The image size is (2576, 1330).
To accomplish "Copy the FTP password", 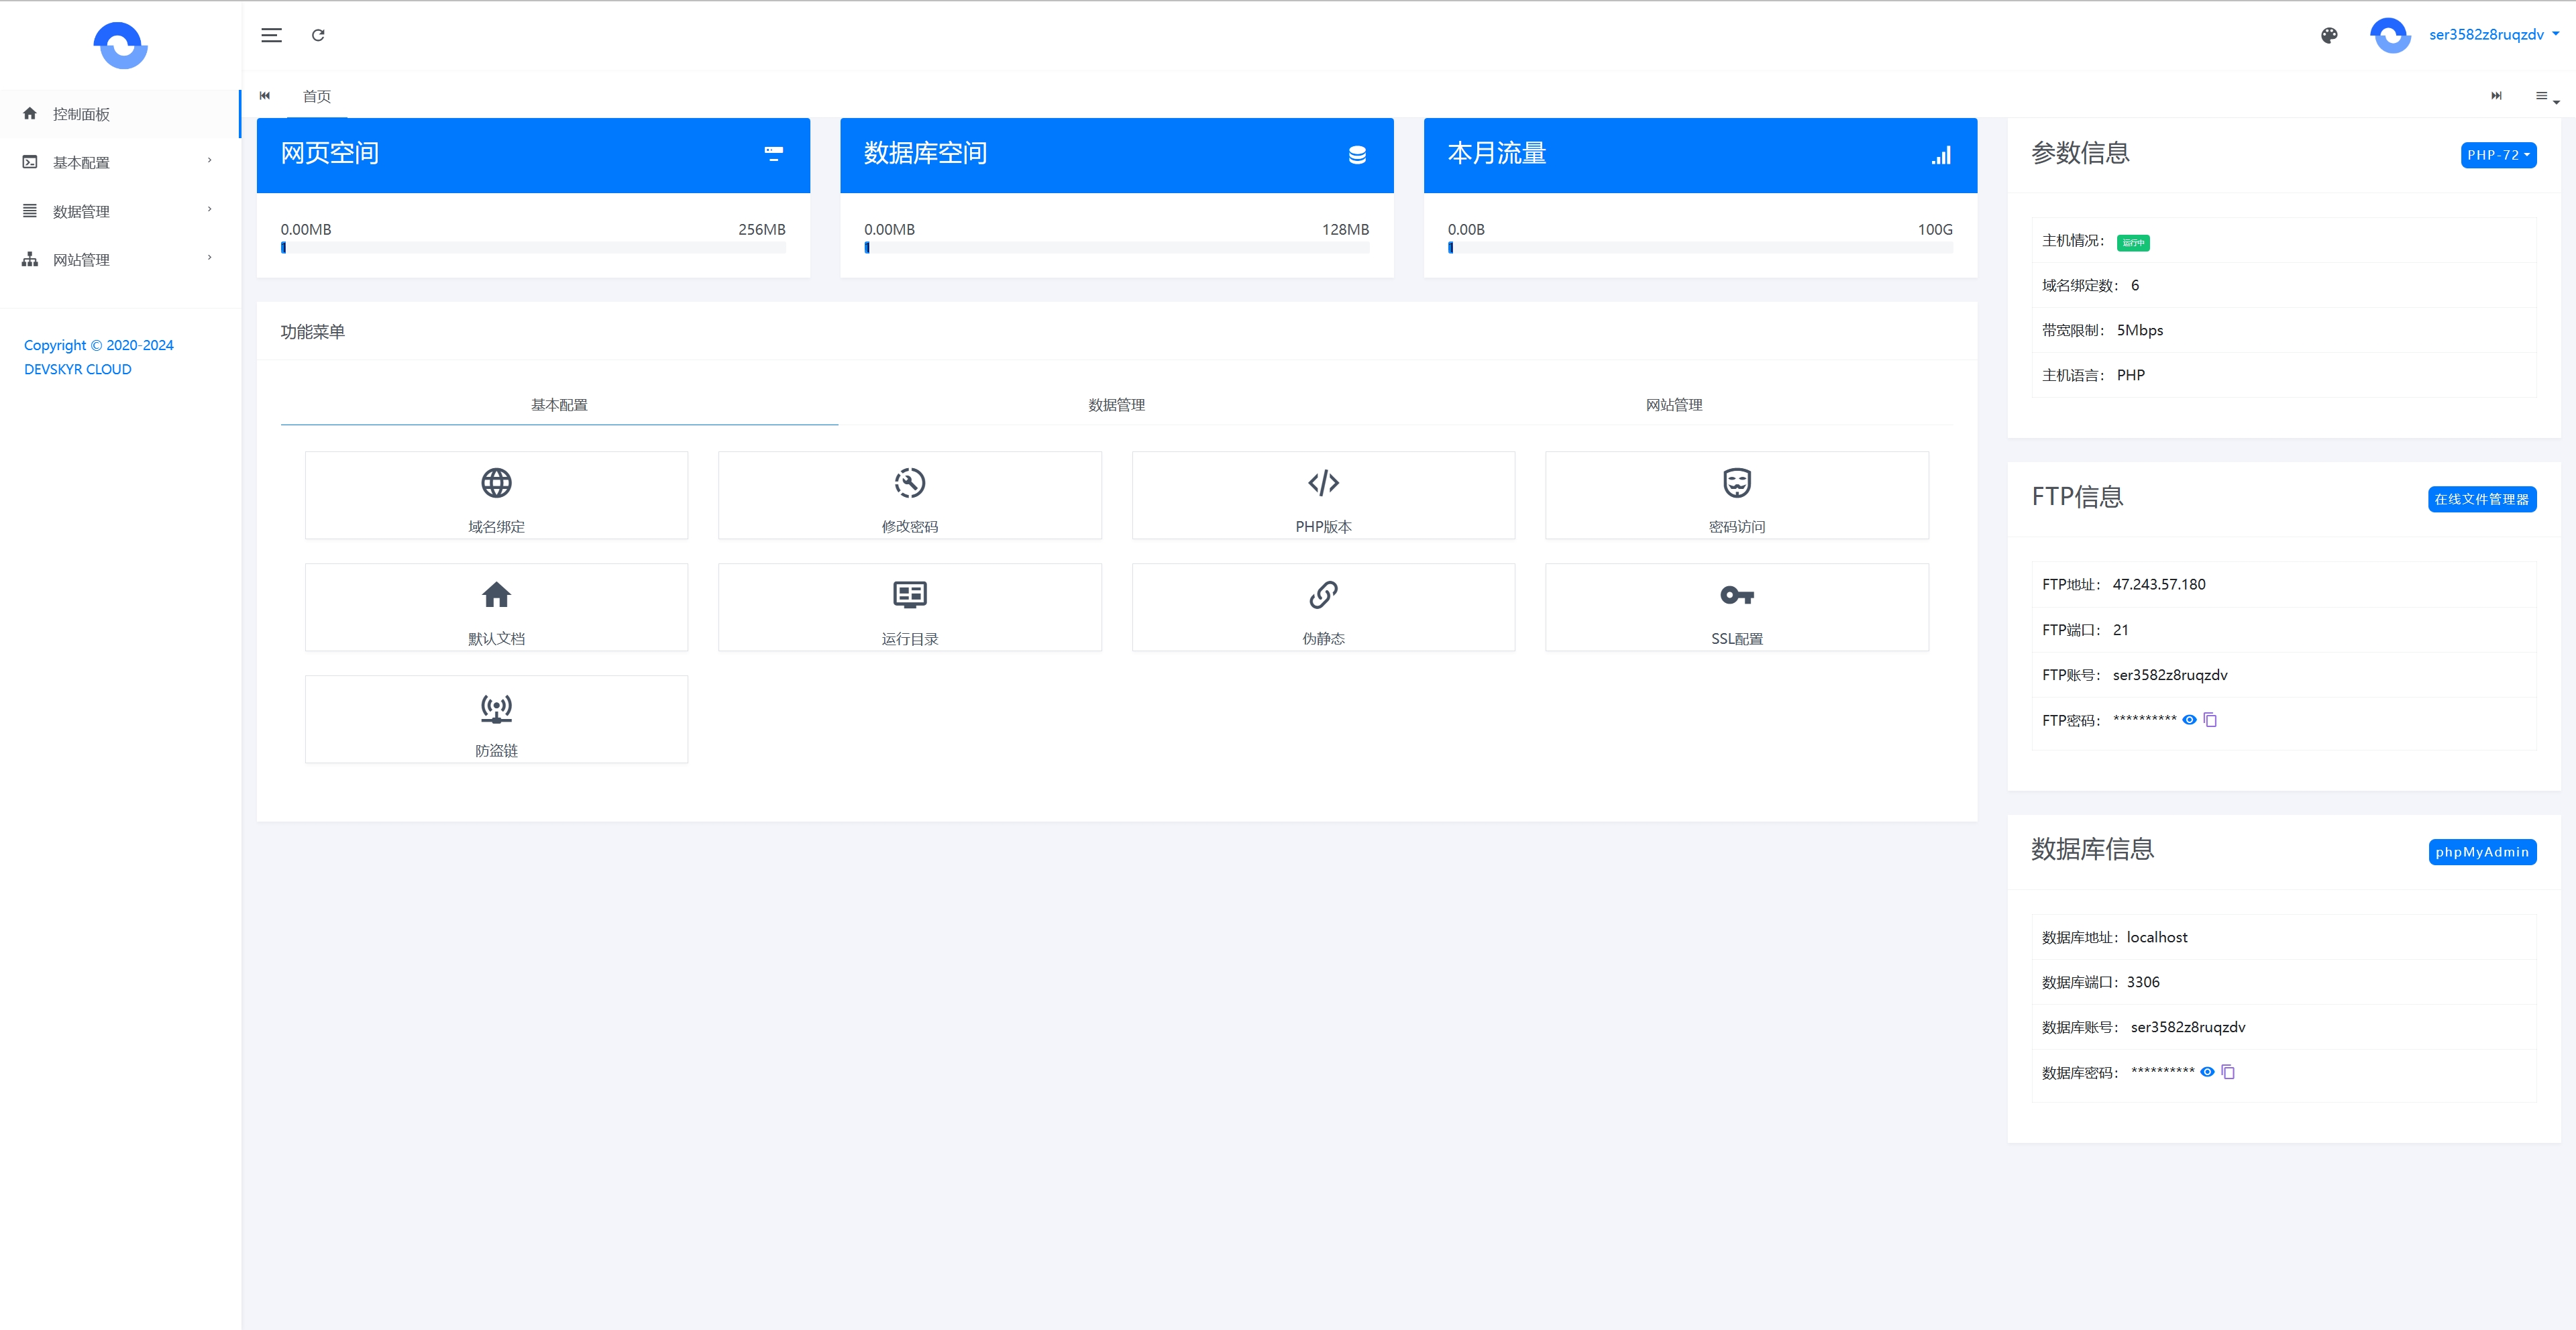I will pyautogui.click(x=2210, y=720).
